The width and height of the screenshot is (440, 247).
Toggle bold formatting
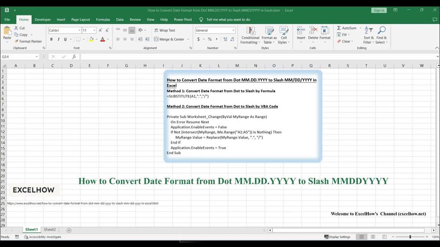(51, 39)
